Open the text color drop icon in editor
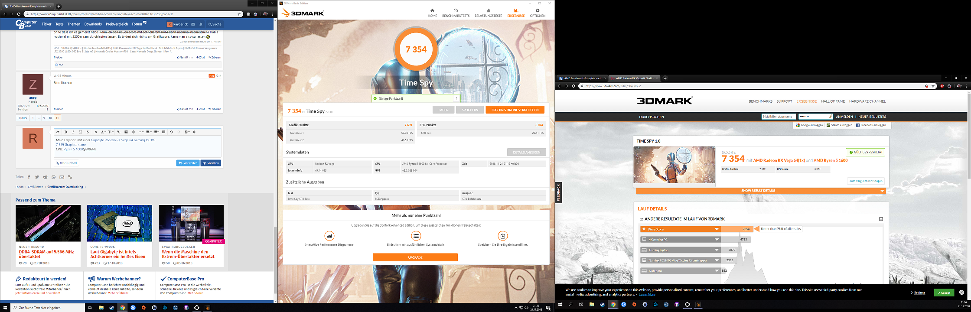The width and height of the screenshot is (971, 312). coord(96,132)
